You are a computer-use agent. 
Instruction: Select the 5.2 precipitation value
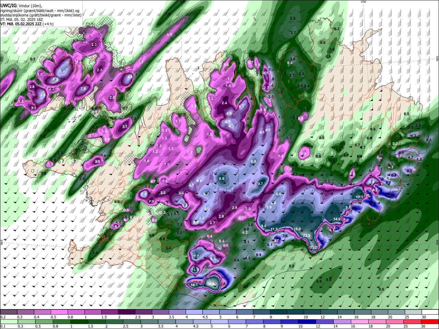[202, 218]
